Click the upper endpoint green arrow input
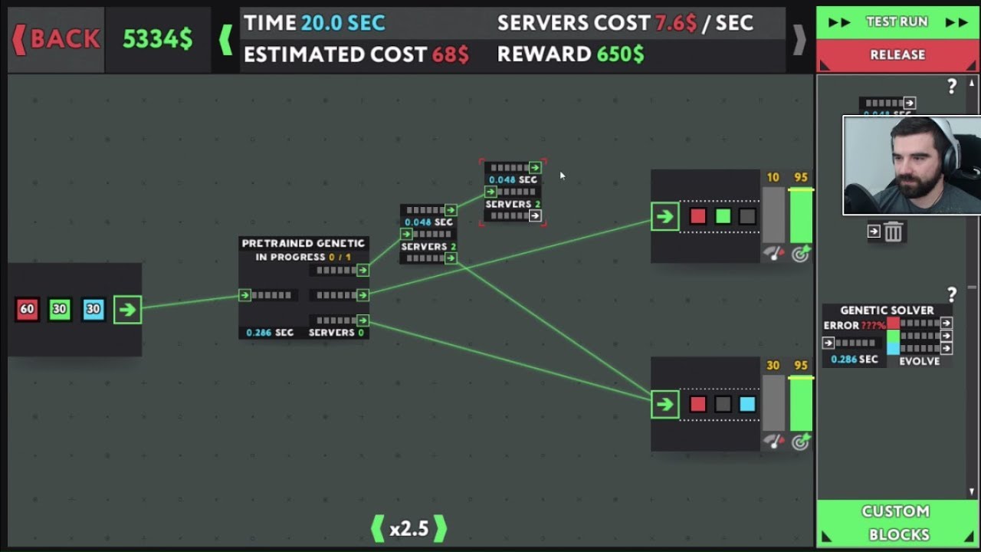This screenshot has width=981, height=552. pos(664,216)
